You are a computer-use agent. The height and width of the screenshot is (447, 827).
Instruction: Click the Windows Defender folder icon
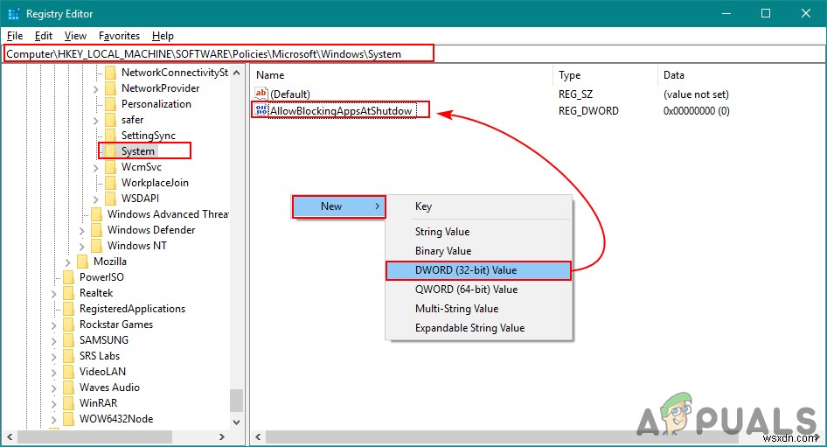pos(96,230)
